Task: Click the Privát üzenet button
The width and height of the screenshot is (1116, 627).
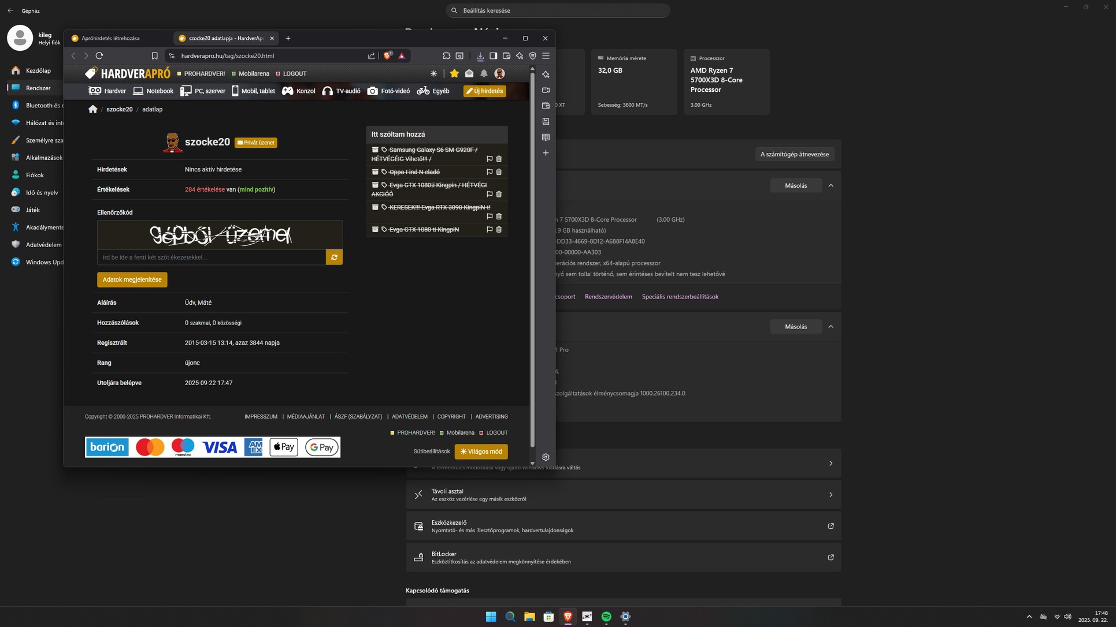Action: [x=255, y=143]
